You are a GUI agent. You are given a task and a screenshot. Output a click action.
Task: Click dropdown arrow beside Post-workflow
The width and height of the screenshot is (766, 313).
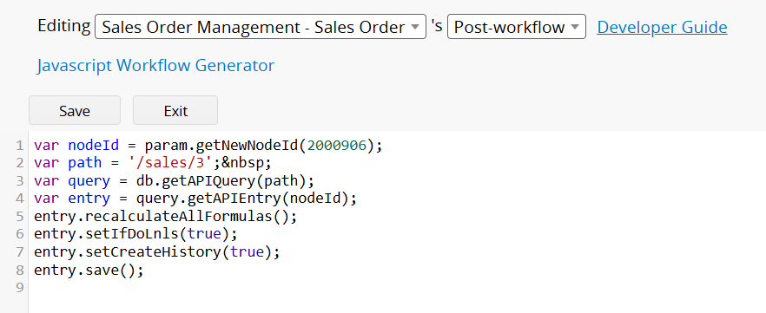click(575, 27)
